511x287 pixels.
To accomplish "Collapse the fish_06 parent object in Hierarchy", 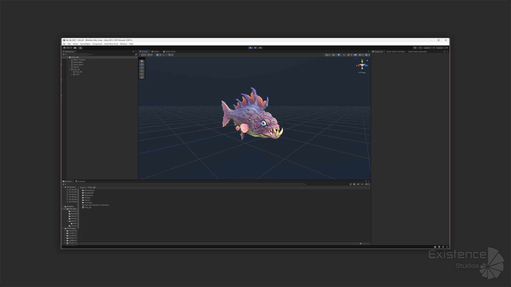I will [69, 70].
